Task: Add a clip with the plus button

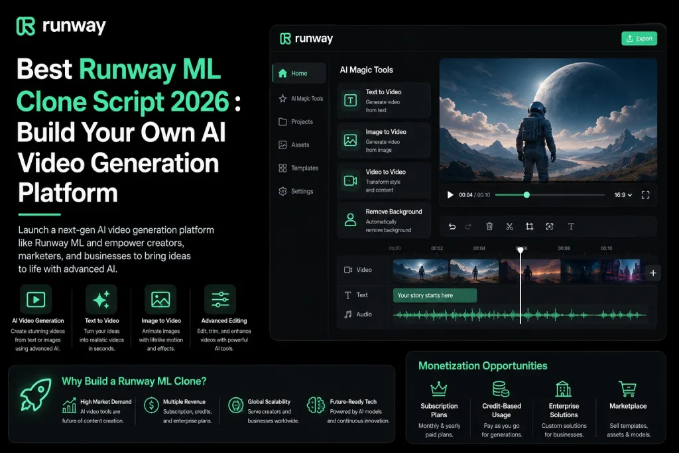Action: (x=653, y=273)
